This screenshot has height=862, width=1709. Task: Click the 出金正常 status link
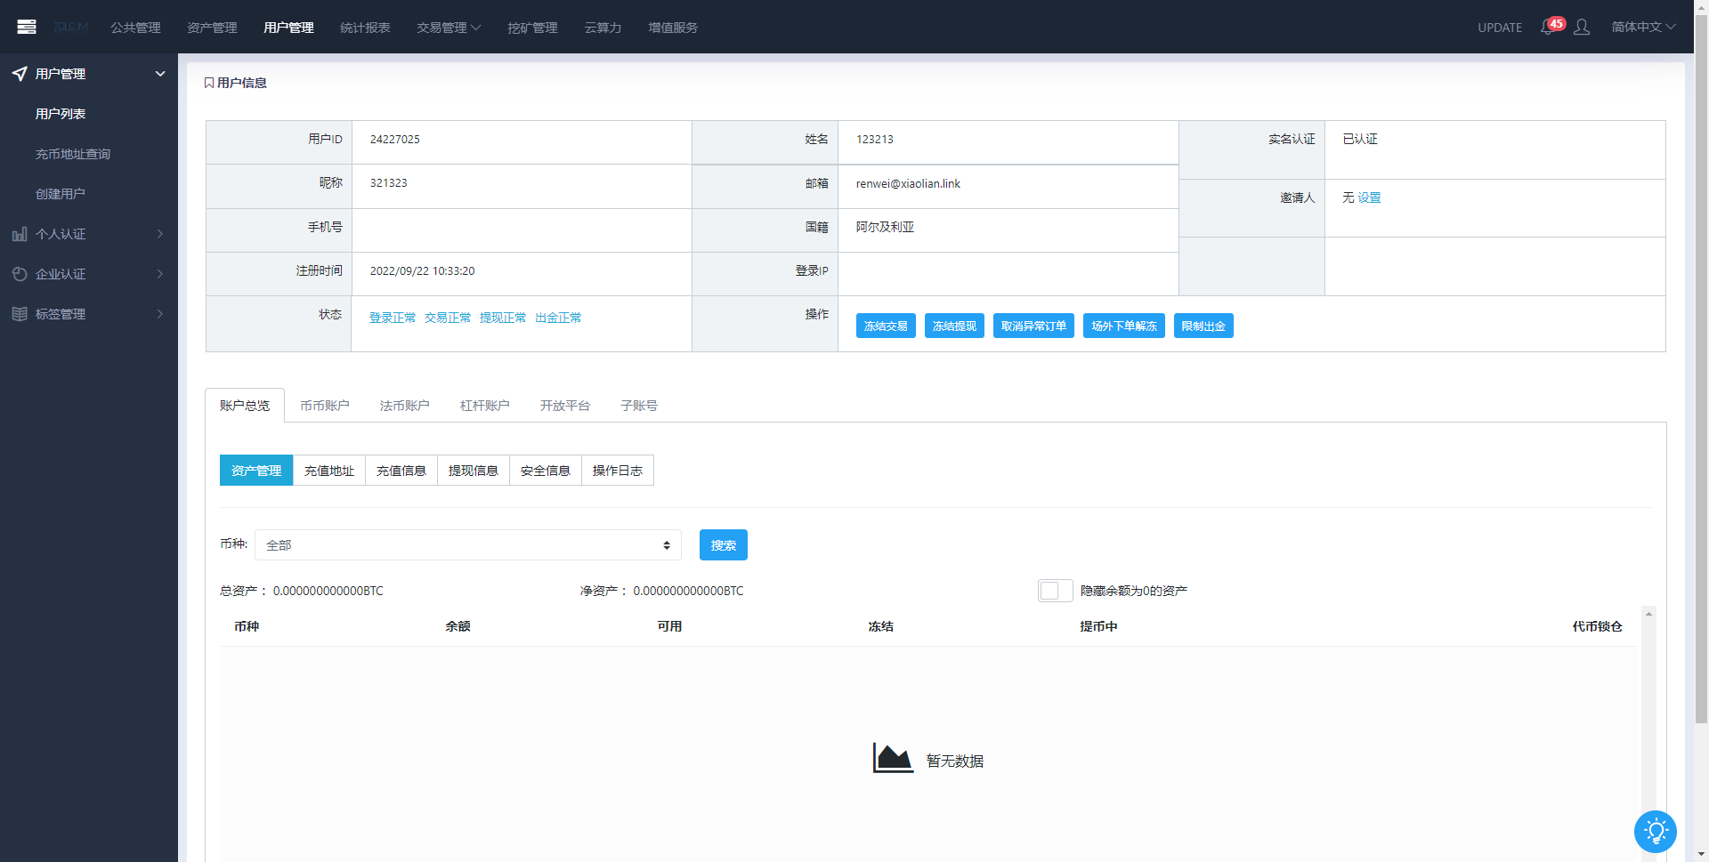558,318
